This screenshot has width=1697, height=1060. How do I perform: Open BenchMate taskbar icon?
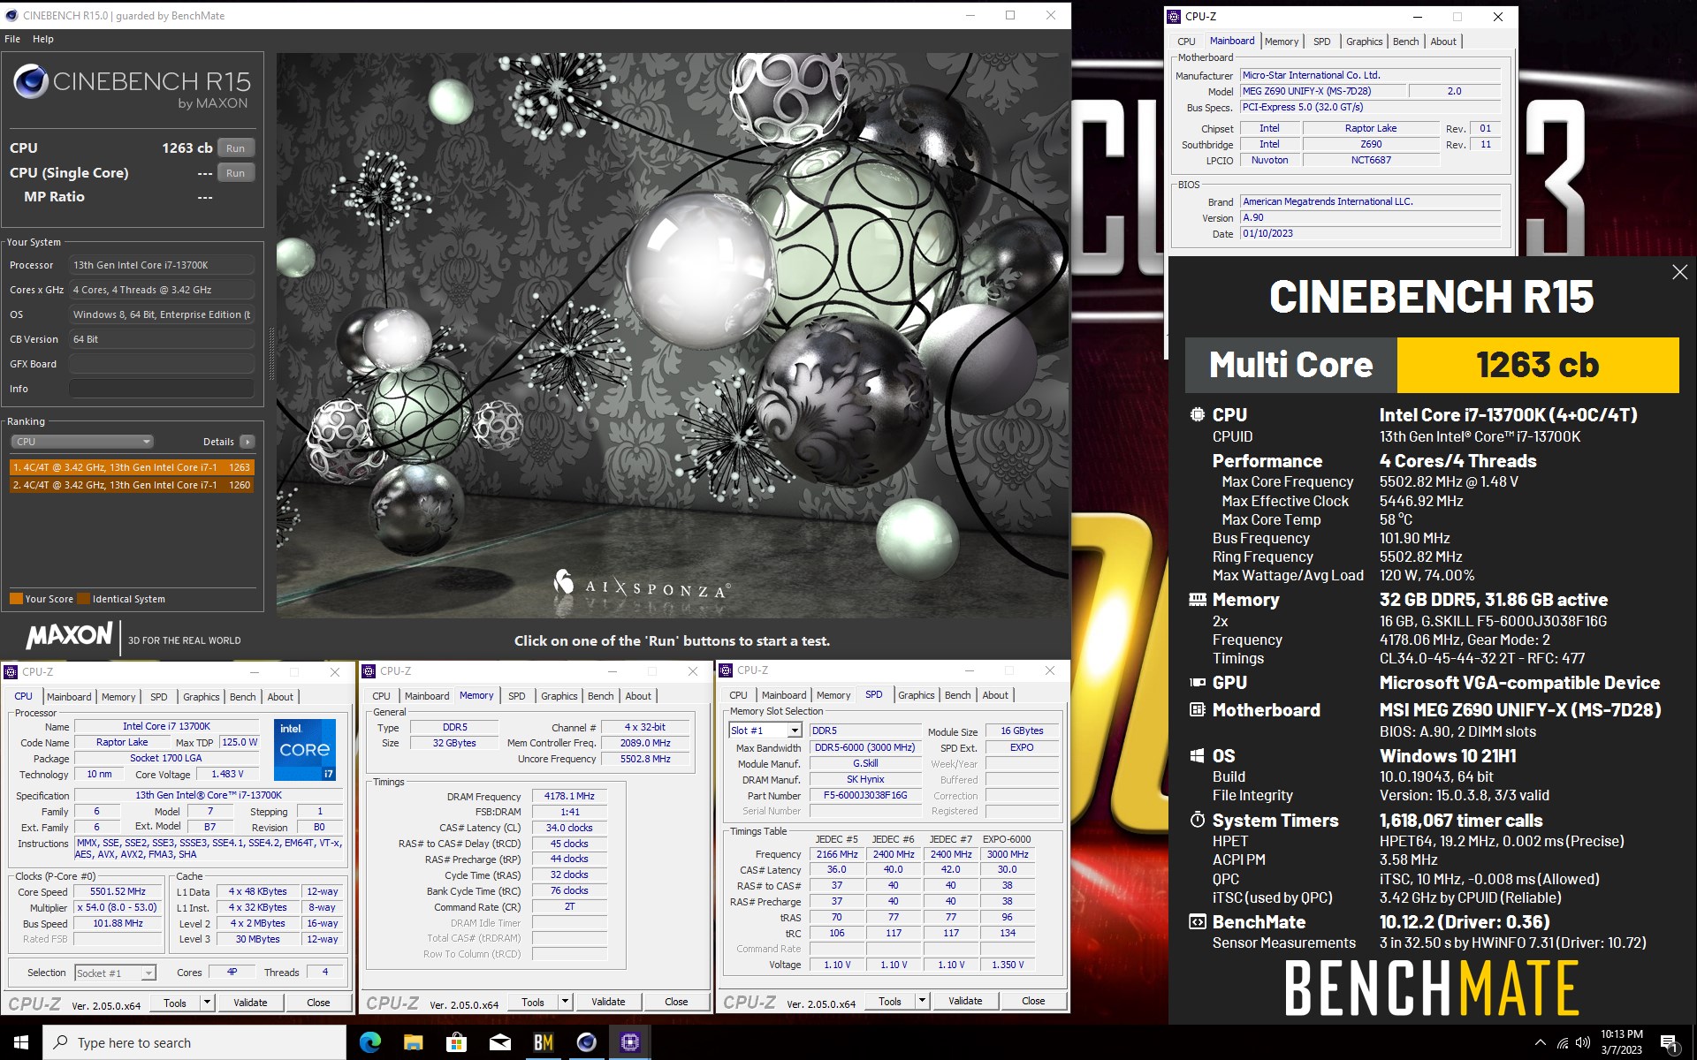point(543,1042)
